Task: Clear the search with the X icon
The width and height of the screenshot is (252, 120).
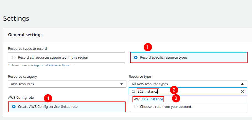Action: (242, 92)
